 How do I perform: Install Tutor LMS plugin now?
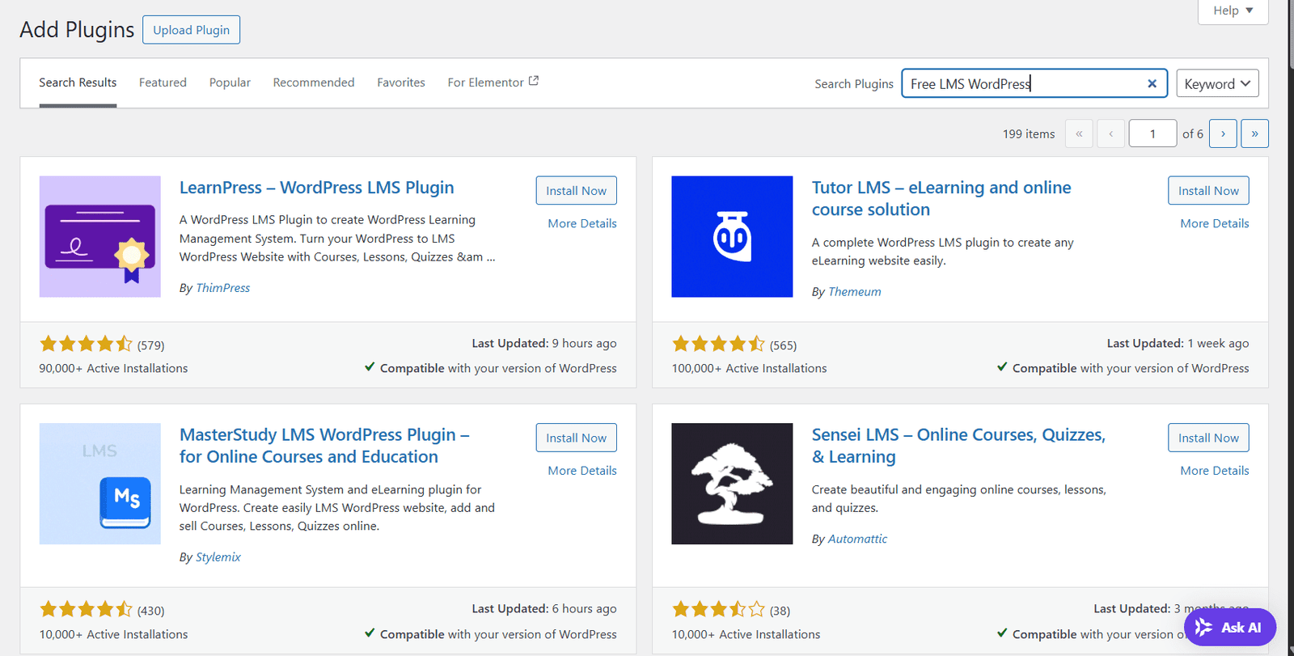pos(1208,191)
